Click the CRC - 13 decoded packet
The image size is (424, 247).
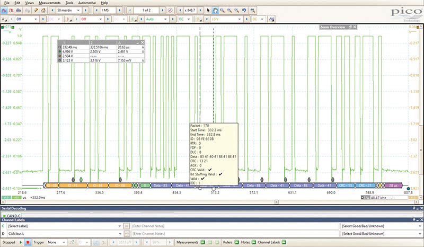[x=346, y=186]
